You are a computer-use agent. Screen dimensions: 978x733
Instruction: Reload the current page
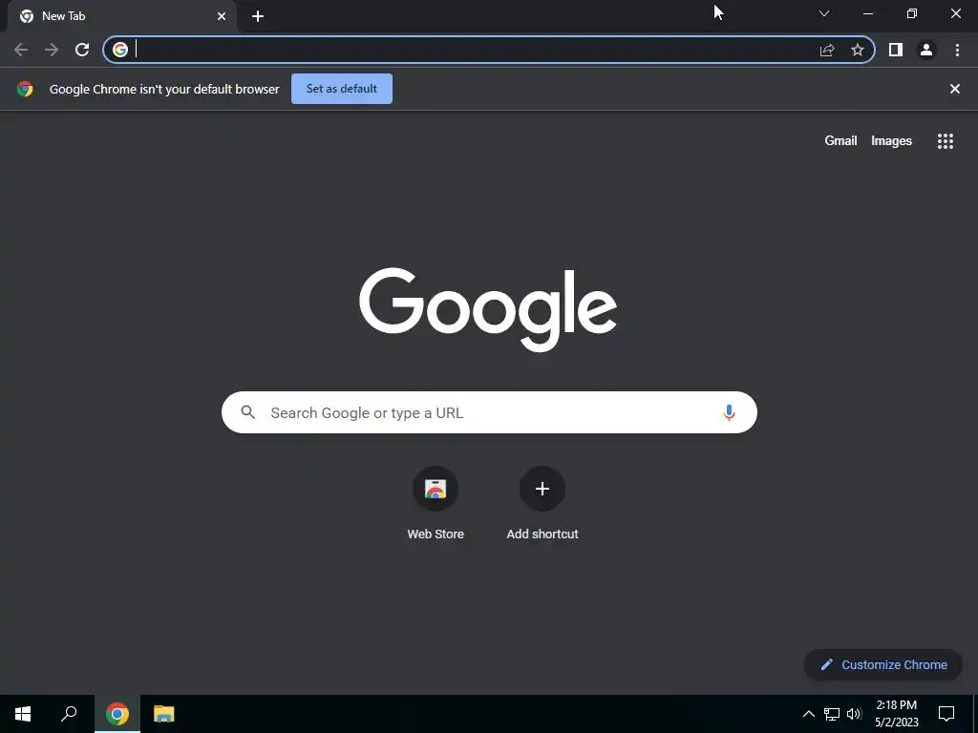pos(82,50)
